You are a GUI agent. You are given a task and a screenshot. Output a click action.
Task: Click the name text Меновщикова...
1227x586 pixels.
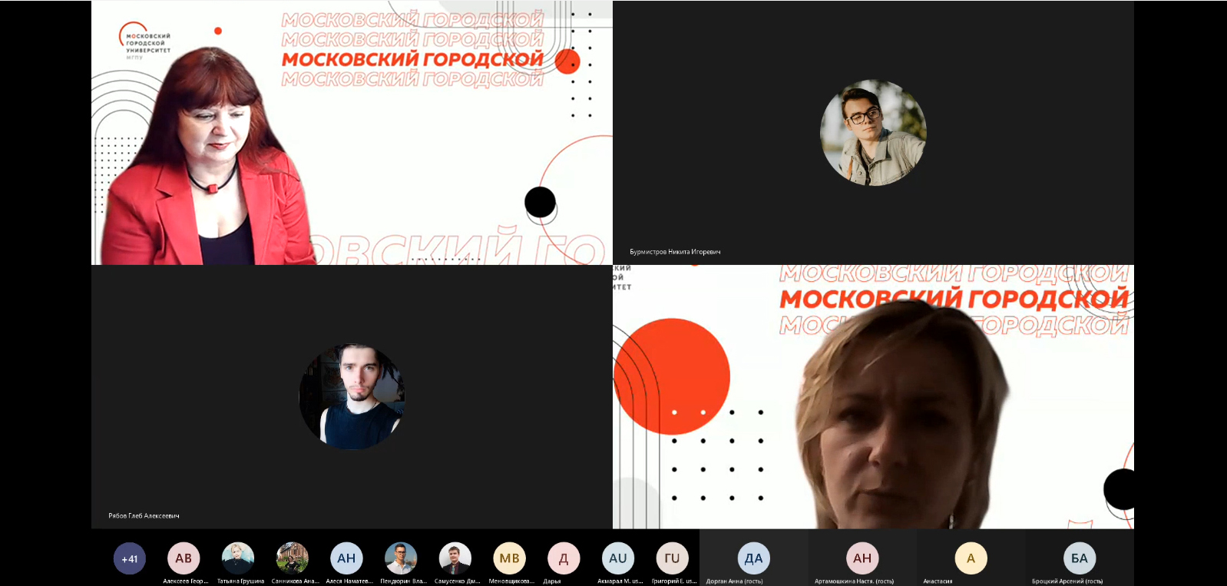[511, 581]
